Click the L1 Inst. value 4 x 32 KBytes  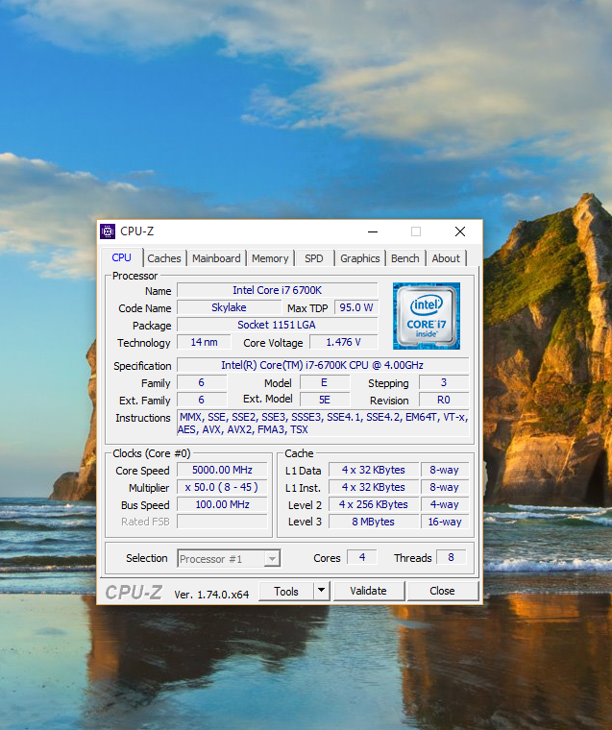click(x=374, y=487)
